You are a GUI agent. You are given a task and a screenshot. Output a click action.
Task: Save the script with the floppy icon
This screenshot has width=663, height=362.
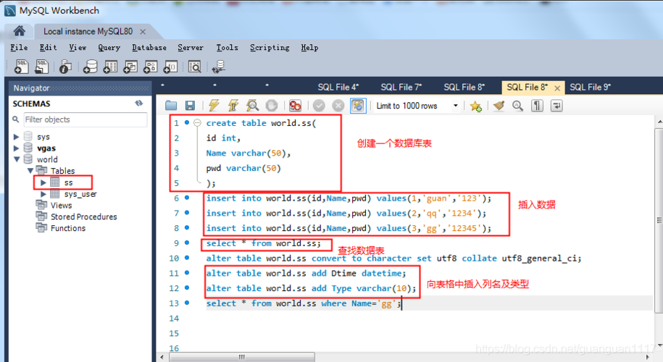click(191, 106)
